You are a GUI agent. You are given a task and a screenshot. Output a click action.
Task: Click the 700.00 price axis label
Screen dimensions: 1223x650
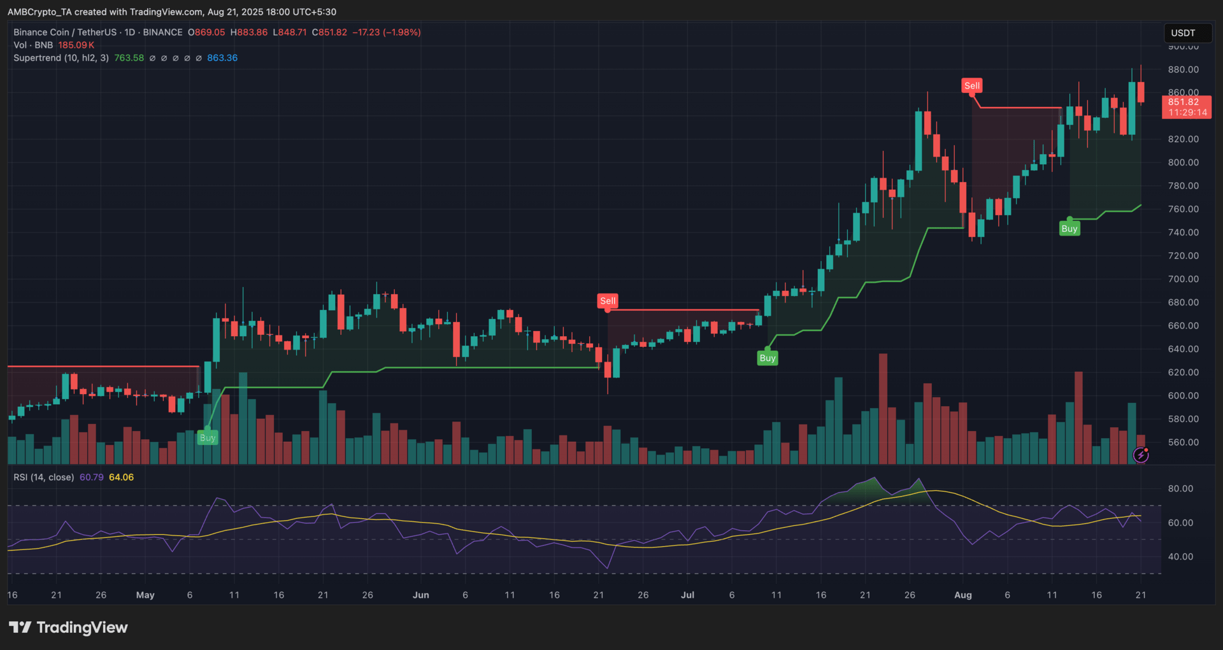pos(1184,279)
